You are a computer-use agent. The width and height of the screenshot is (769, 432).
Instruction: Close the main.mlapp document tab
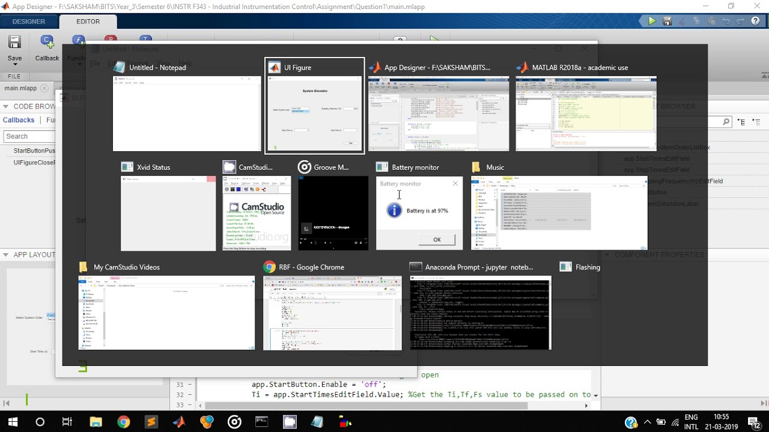44,88
